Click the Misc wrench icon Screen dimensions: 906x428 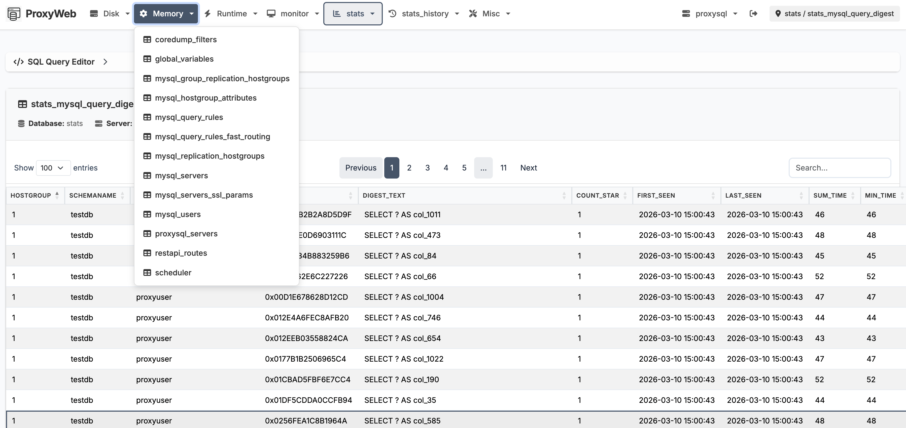[473, 13]
